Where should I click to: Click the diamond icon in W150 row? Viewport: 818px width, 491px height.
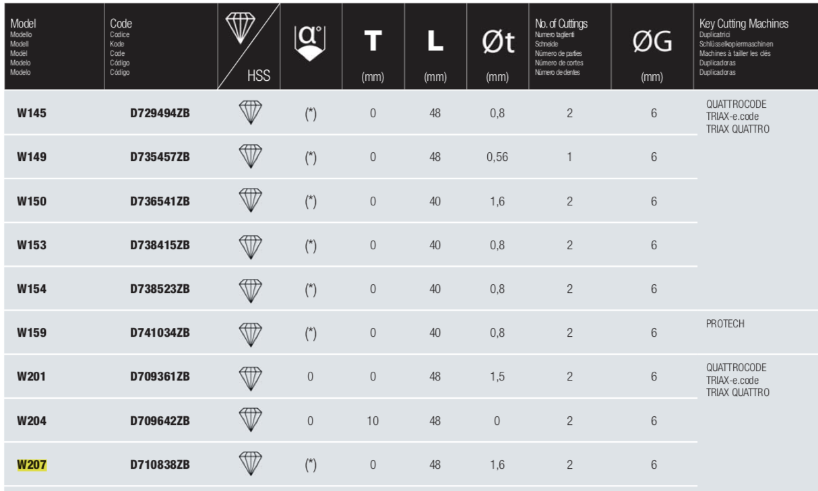249,201
